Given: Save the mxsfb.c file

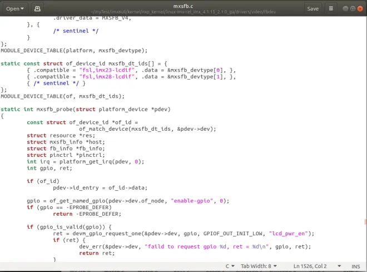Looking at the screenshot, I should 313,9.
